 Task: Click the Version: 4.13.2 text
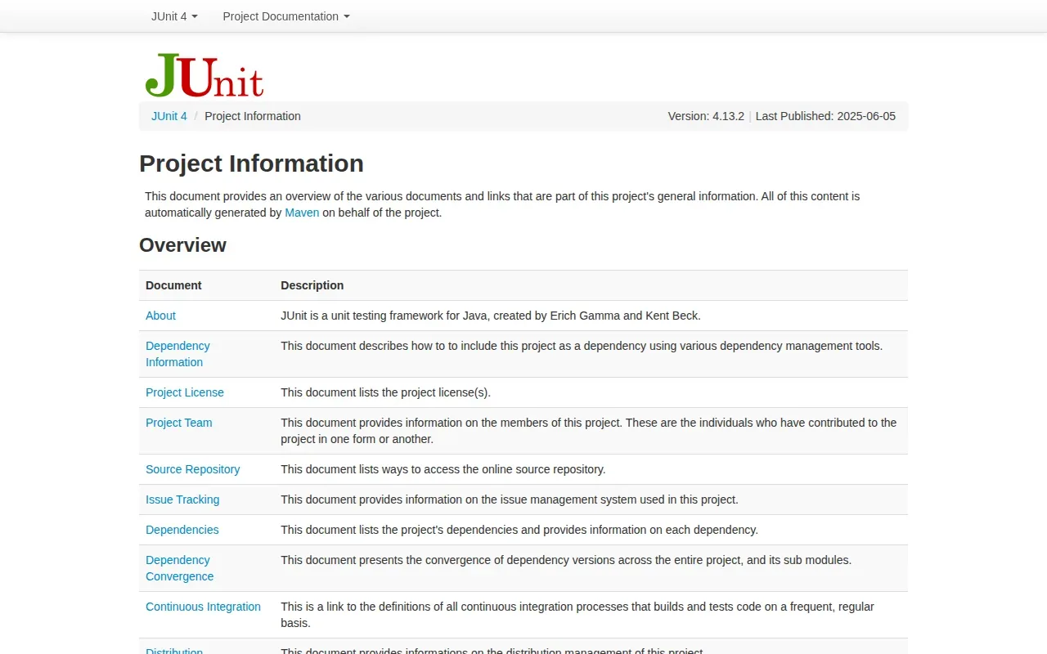[x=706, y=116]
